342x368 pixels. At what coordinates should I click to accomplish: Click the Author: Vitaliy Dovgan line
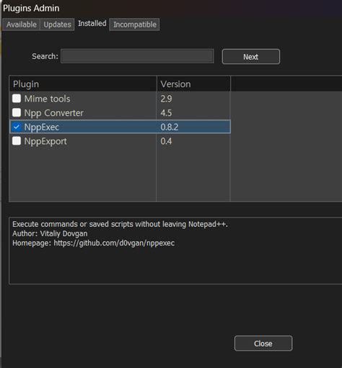tap(50, 233)
